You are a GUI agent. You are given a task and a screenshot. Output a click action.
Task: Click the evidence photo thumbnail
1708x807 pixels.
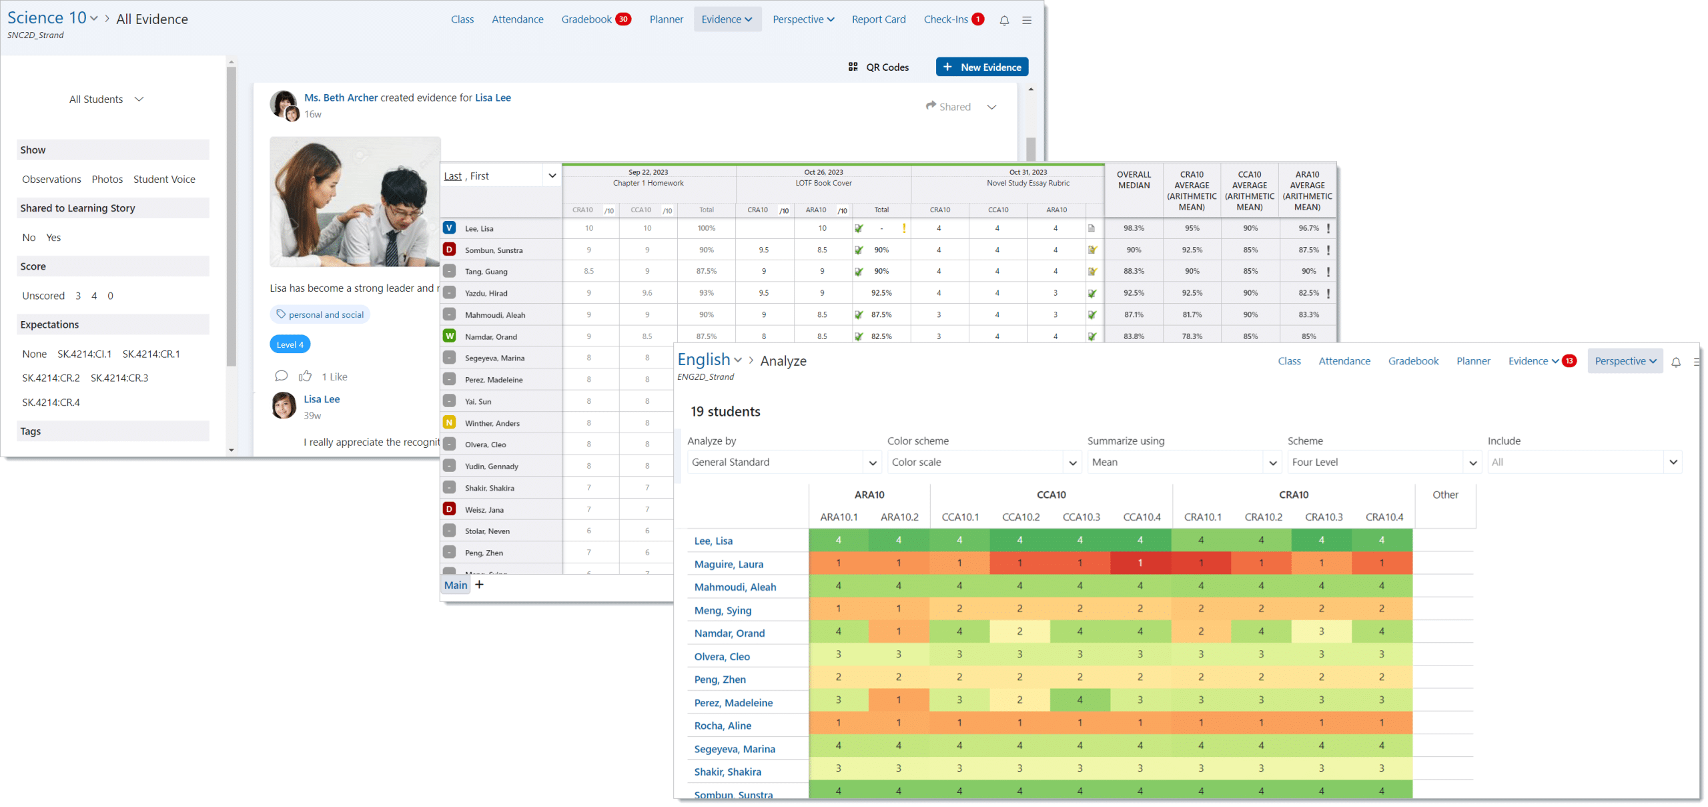355,202
